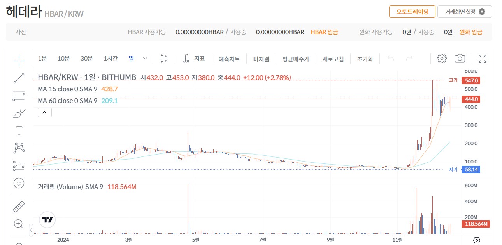Open chart settings gear icon

[442, 59]
